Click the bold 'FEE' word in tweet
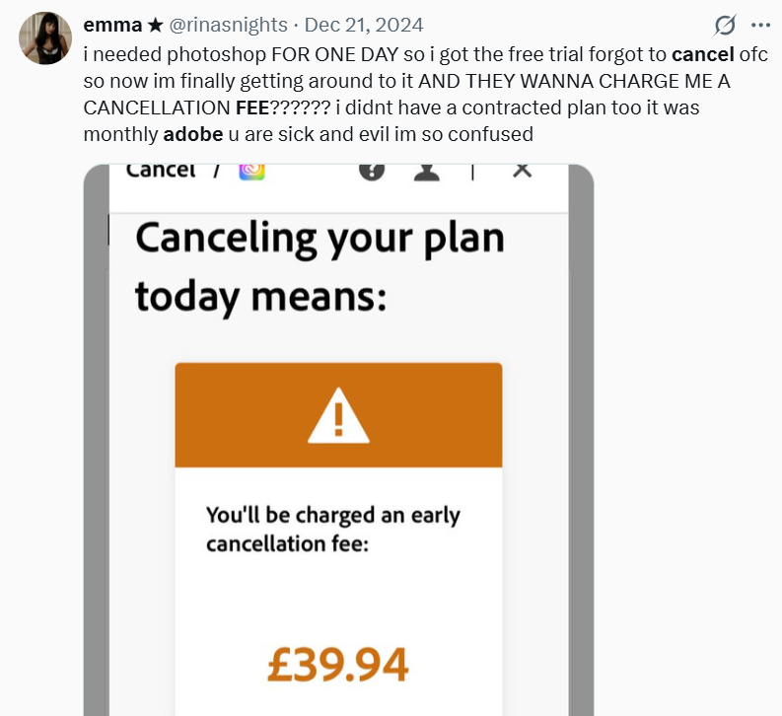 coord(253,107)
